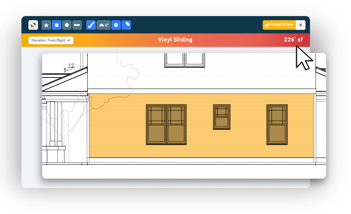Select the line tool

tap(77, 25)
